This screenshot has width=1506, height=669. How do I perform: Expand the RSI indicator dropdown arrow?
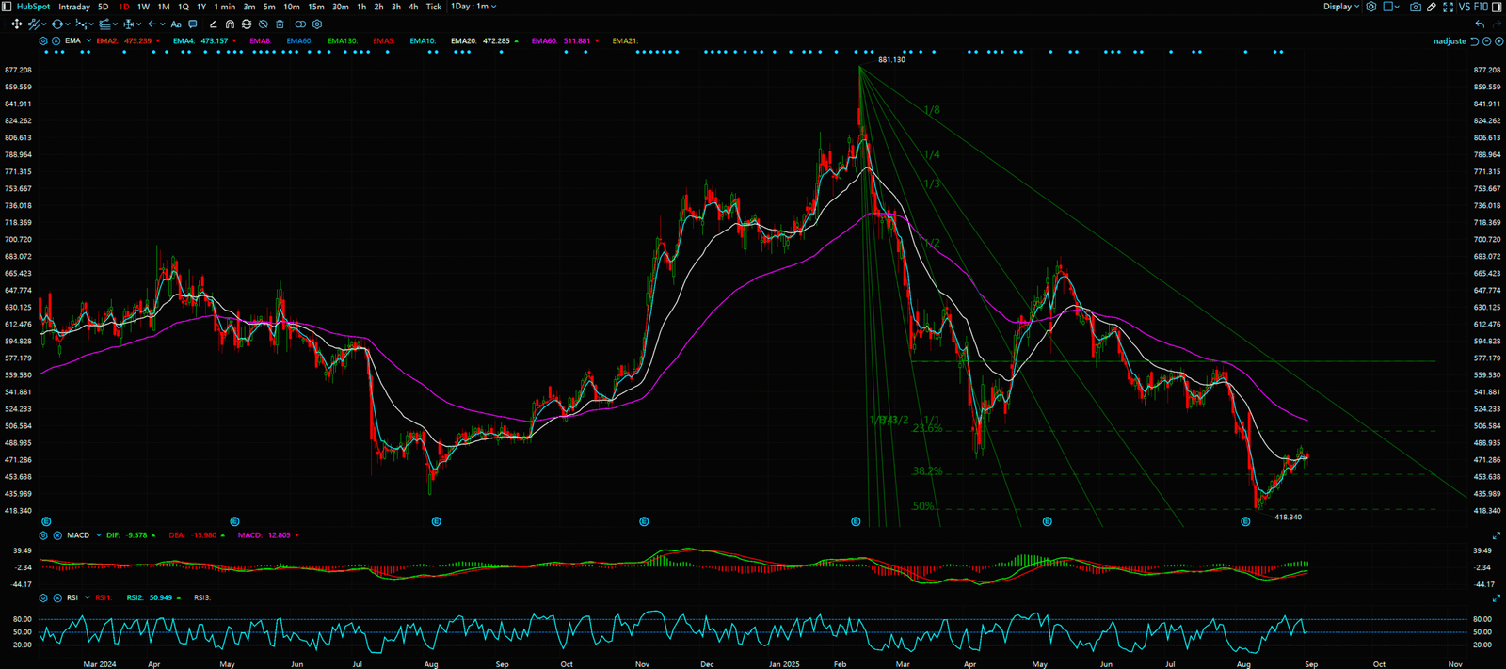click(x=88, y=597)
